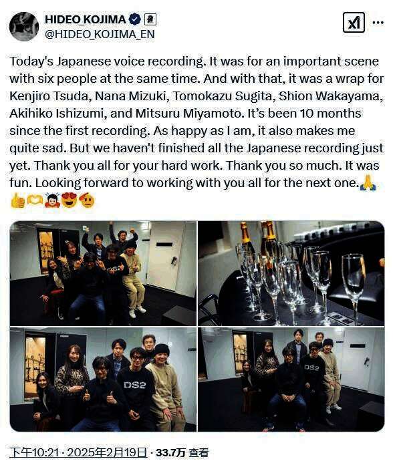Screen dimensions: 393x463
Task: Open the Grok xI icon
Action: [354, 23]
